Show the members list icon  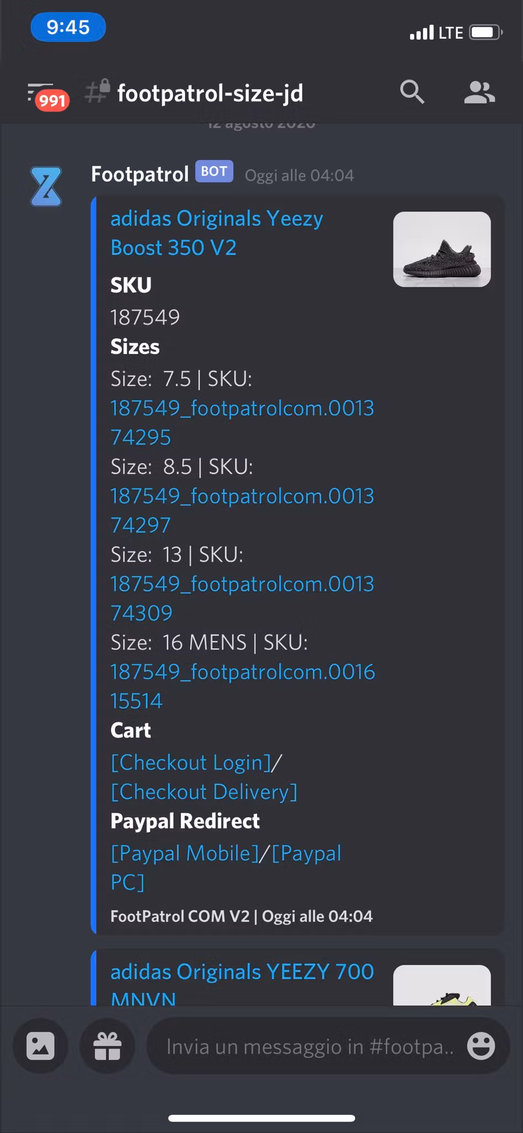pos(479,92)
